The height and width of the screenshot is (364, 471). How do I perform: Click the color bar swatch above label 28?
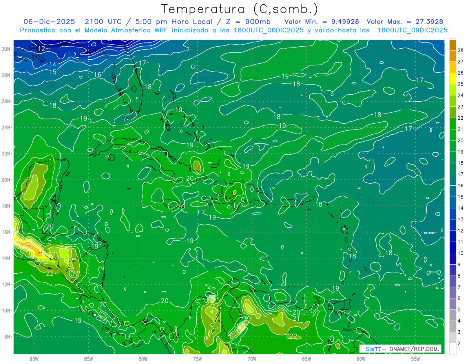tap(453, 45)
